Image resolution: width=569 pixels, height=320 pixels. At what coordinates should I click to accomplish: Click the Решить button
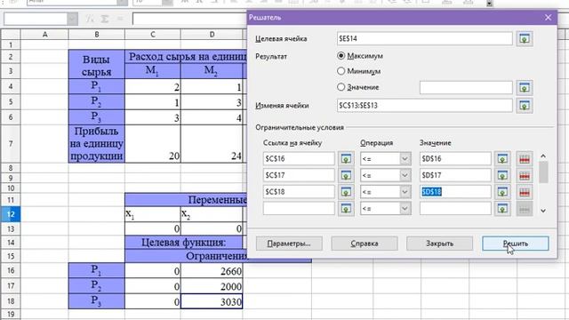click(x=516, y=244)
